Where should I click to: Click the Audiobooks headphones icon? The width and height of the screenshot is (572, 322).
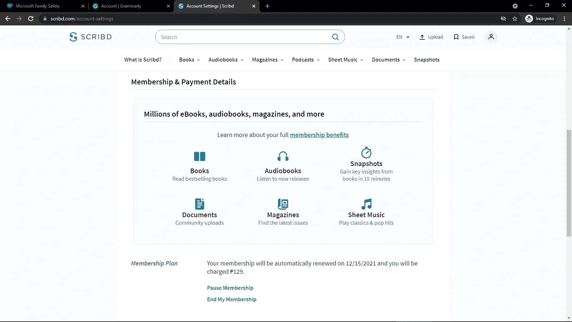283,156
